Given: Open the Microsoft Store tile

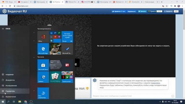Looking at the screenshot, I should pyautogui.click(x=43, y=65).
